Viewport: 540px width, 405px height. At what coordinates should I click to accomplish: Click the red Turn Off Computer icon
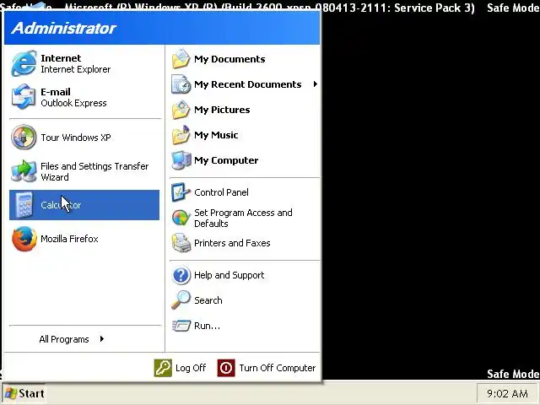pos(226,368)
